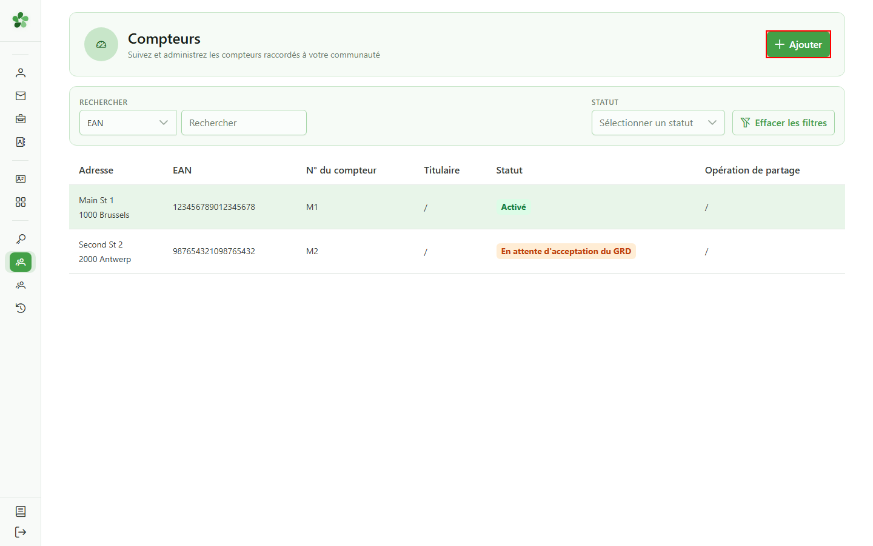Click 2000 Antwerp text in second row
This screenshot has width=873, height=546.
[105, 259]
